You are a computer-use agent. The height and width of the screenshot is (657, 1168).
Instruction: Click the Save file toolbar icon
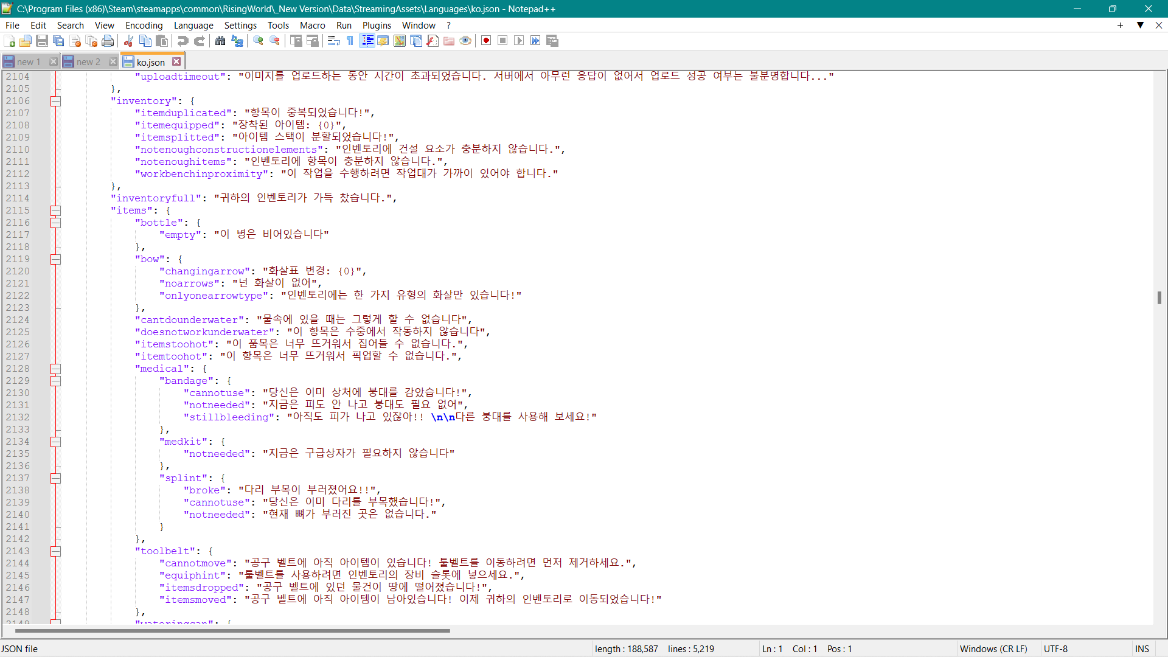click(x=42, y=41)
